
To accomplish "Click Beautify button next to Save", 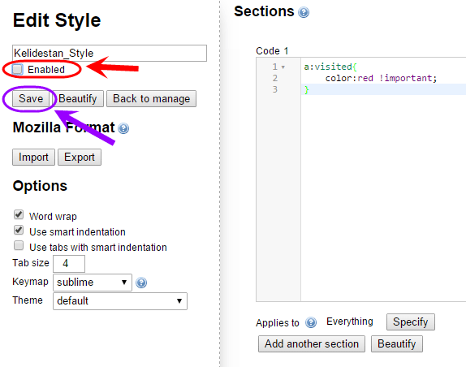I will [78, 99].
